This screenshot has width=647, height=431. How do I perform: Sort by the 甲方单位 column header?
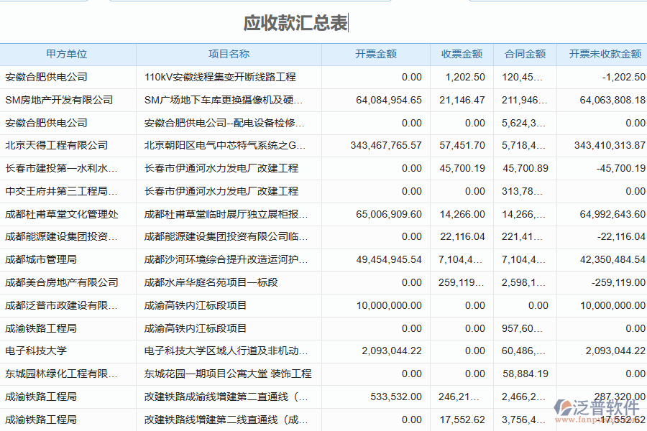pos(68,54)
